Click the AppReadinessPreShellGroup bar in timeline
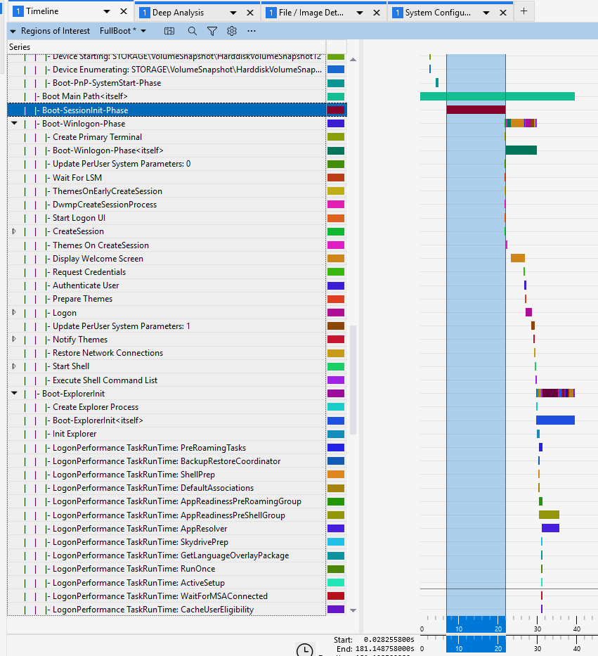 tap(549, 515)
